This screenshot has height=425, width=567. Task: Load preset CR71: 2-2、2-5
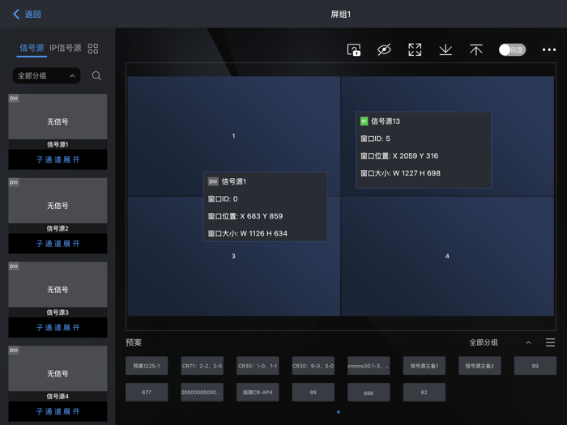click(202, 366)
